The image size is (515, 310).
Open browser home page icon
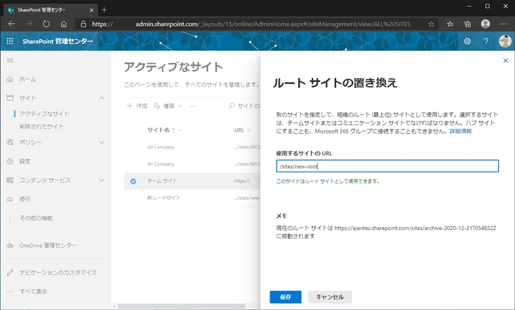tap(64, 24)
